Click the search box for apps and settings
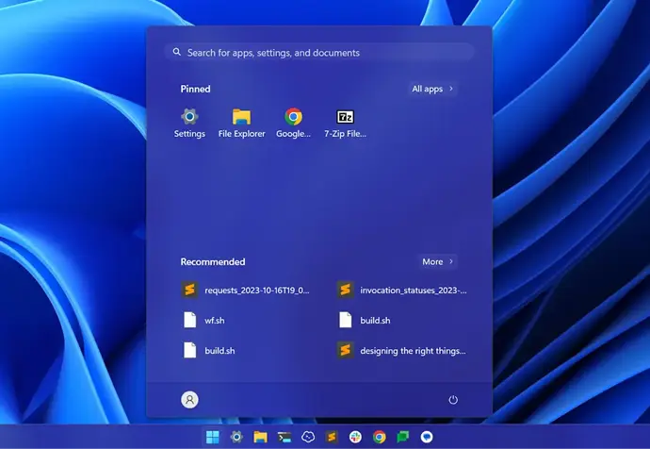 point(318,53)
